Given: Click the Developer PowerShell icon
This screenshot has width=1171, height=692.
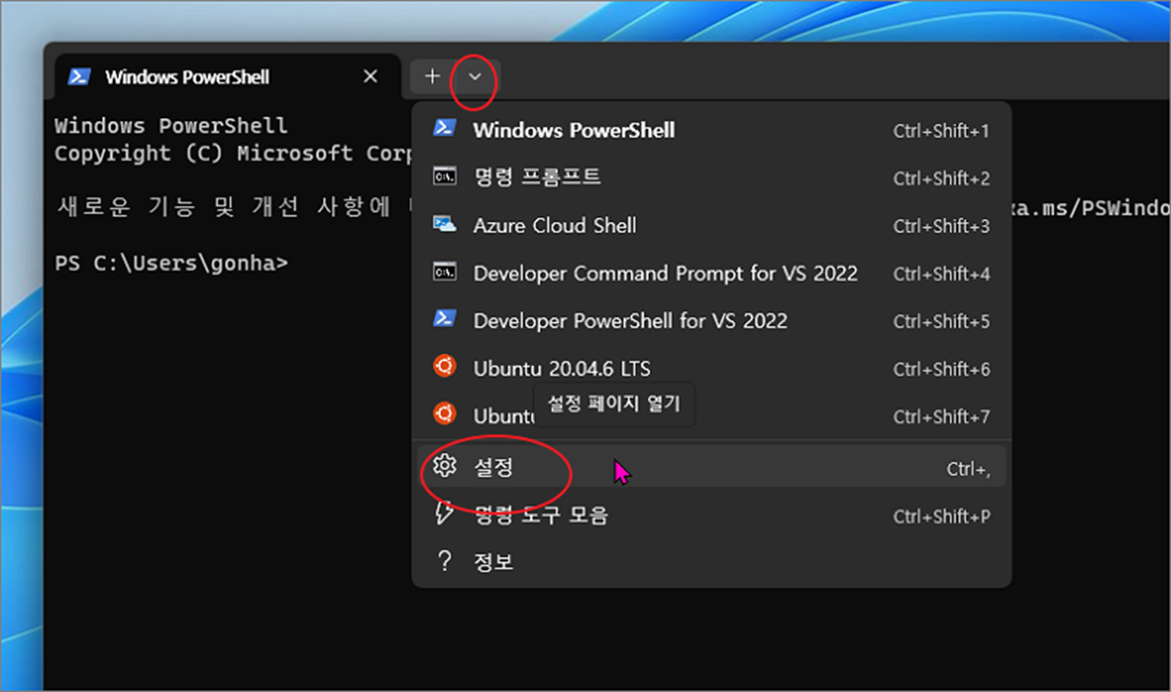Looking at the screenshot, I should [x=444, y=319].
